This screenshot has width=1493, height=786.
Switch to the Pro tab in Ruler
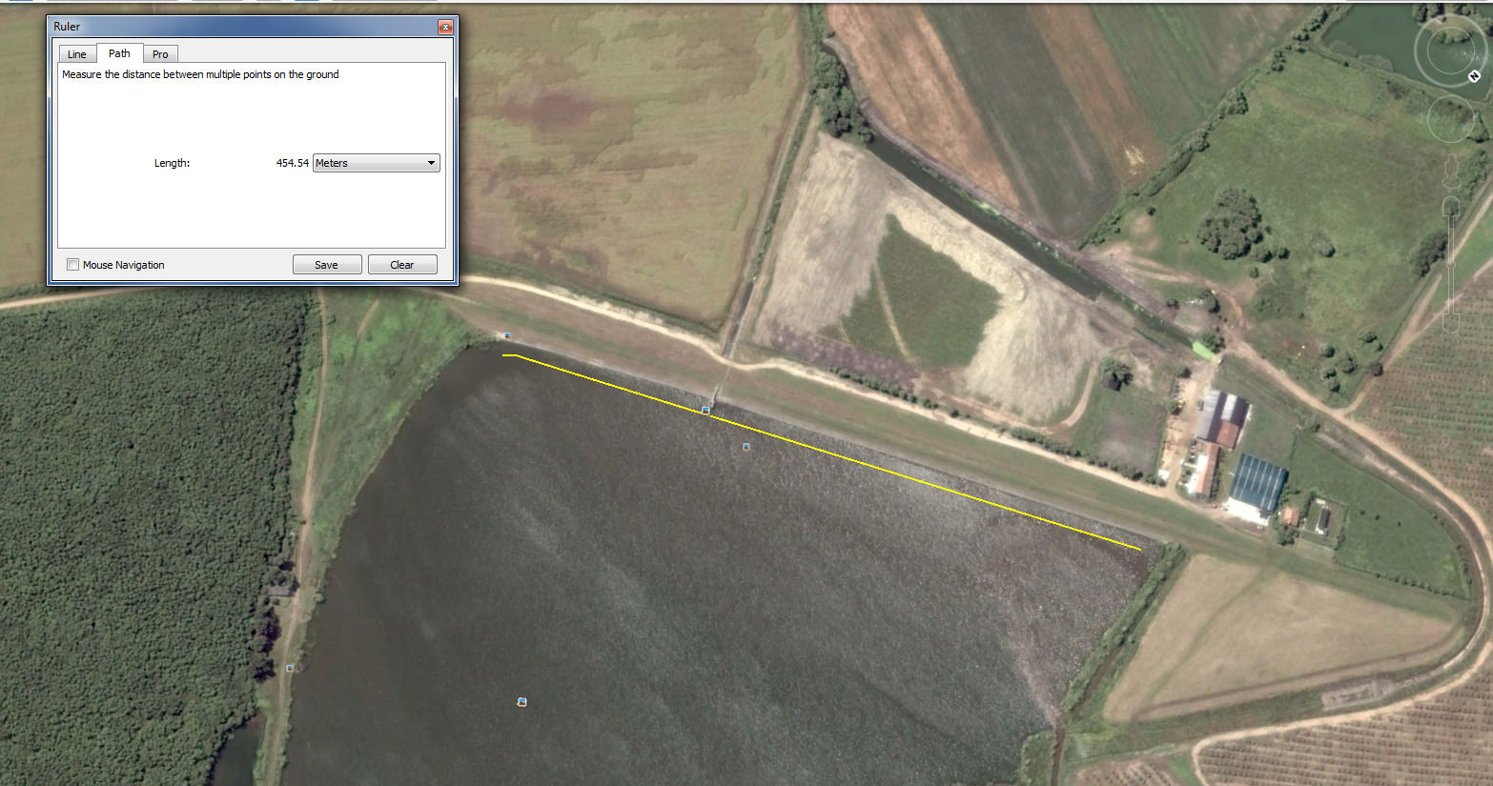pos(160,54)
